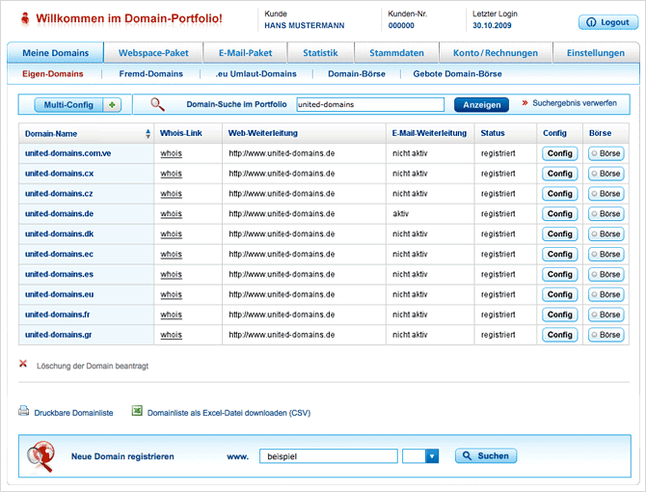This screenshot has height=492, width=646.
Task: Click the Multi-Config button
Action: point(68,105)
